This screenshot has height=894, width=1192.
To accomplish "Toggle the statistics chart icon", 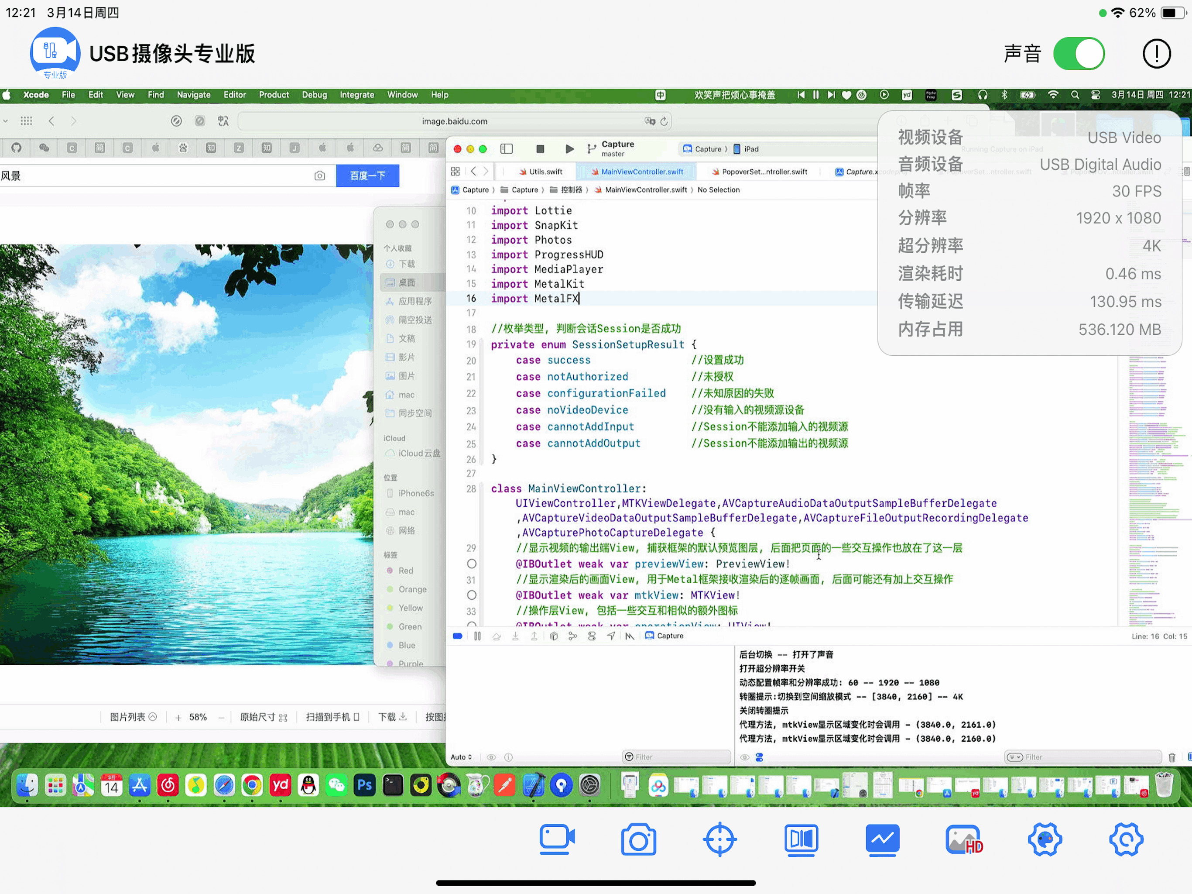I will (882, 839).
